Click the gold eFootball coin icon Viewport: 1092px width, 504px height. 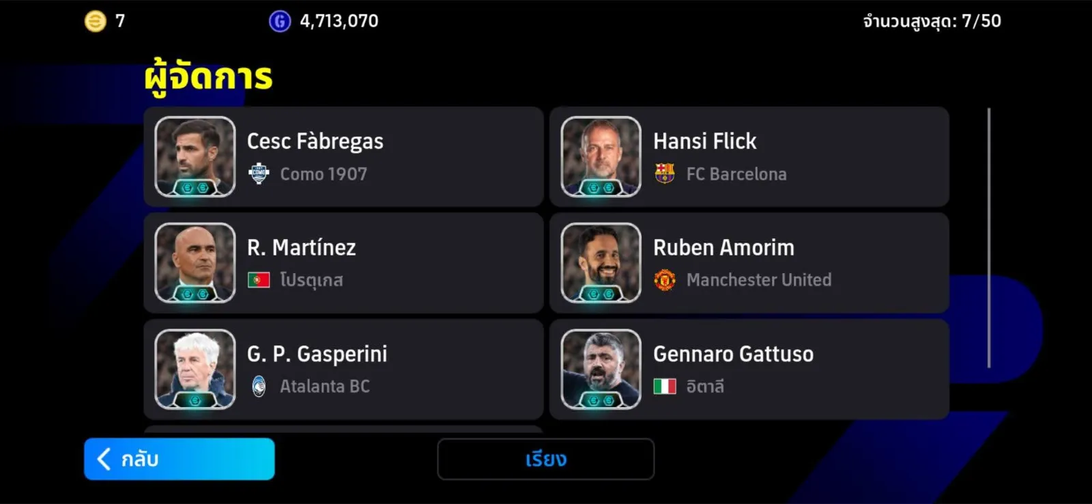coord(95,21)
